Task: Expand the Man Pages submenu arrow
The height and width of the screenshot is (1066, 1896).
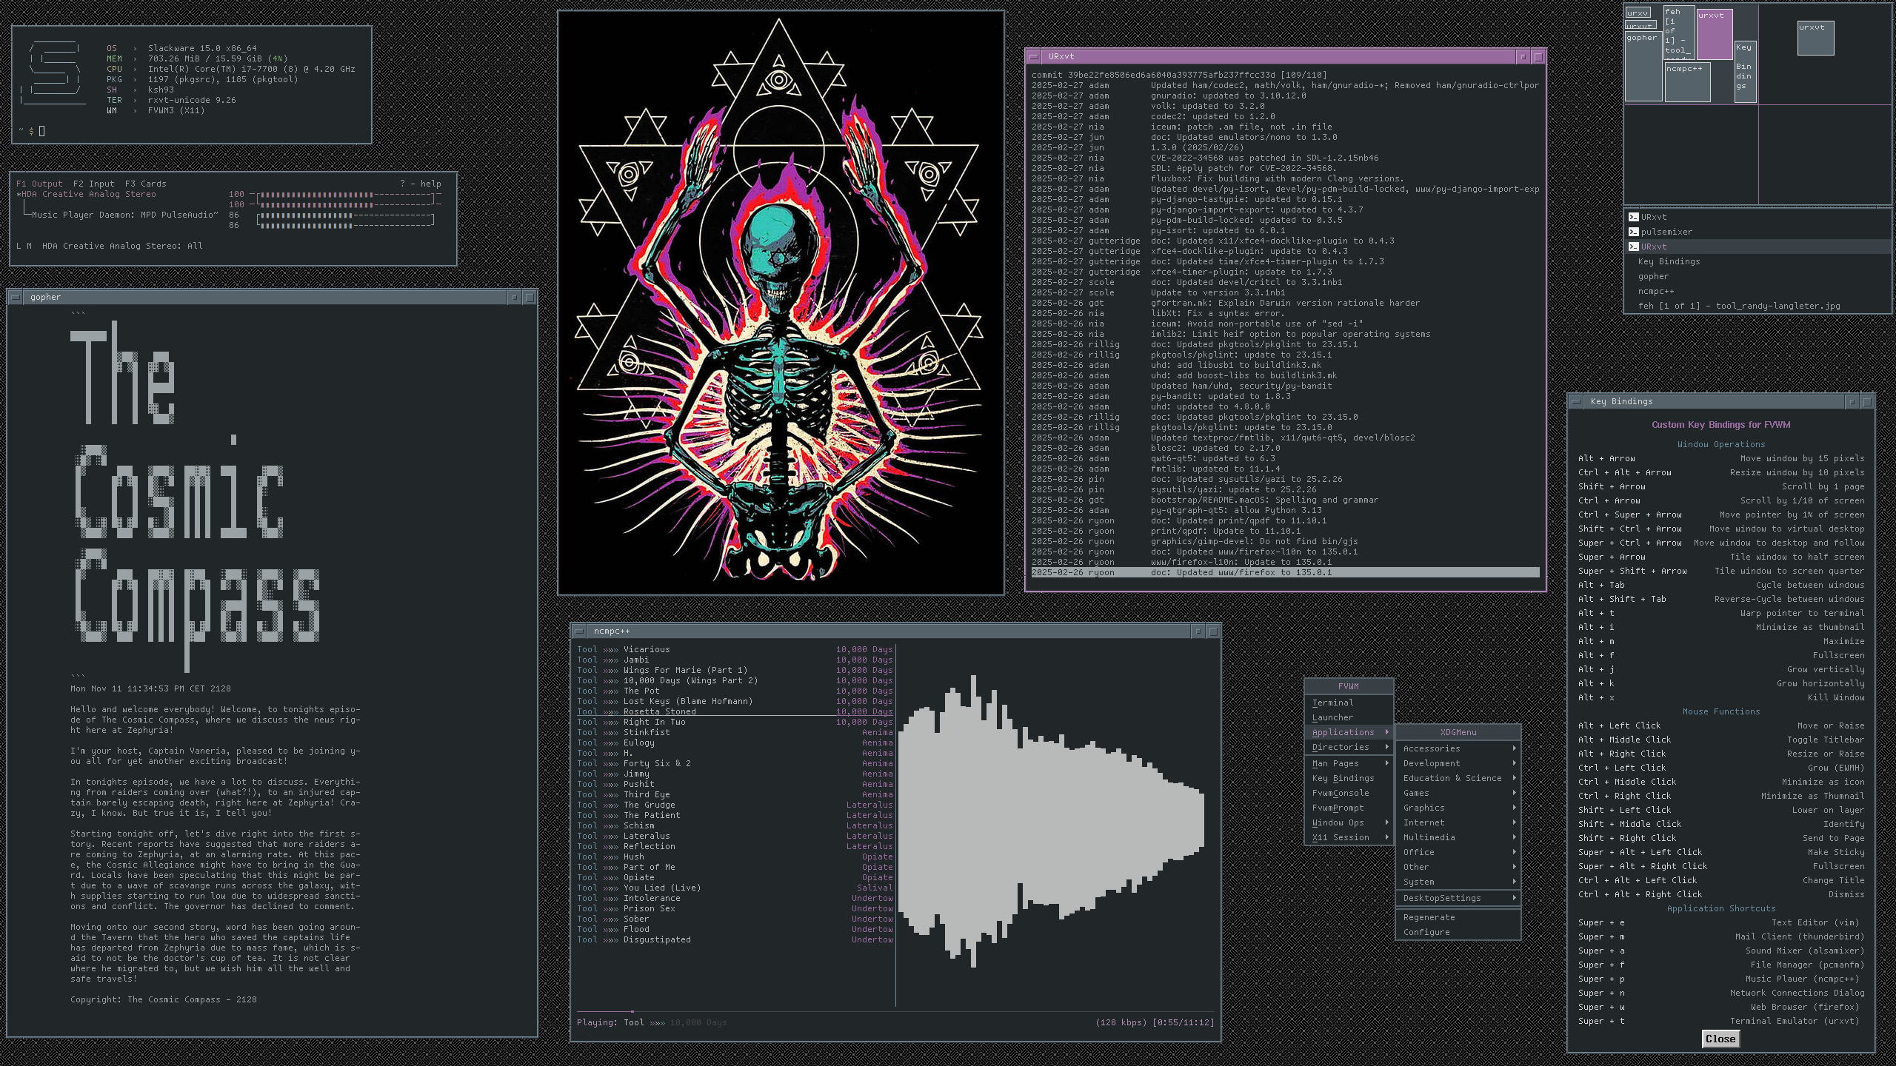Action: [x=1386, y=763]
